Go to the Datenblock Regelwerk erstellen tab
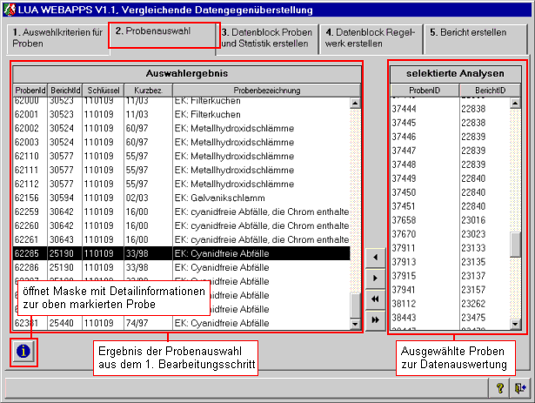The height and width of the screenshot is (403, 535). click(x=371, y=37)
